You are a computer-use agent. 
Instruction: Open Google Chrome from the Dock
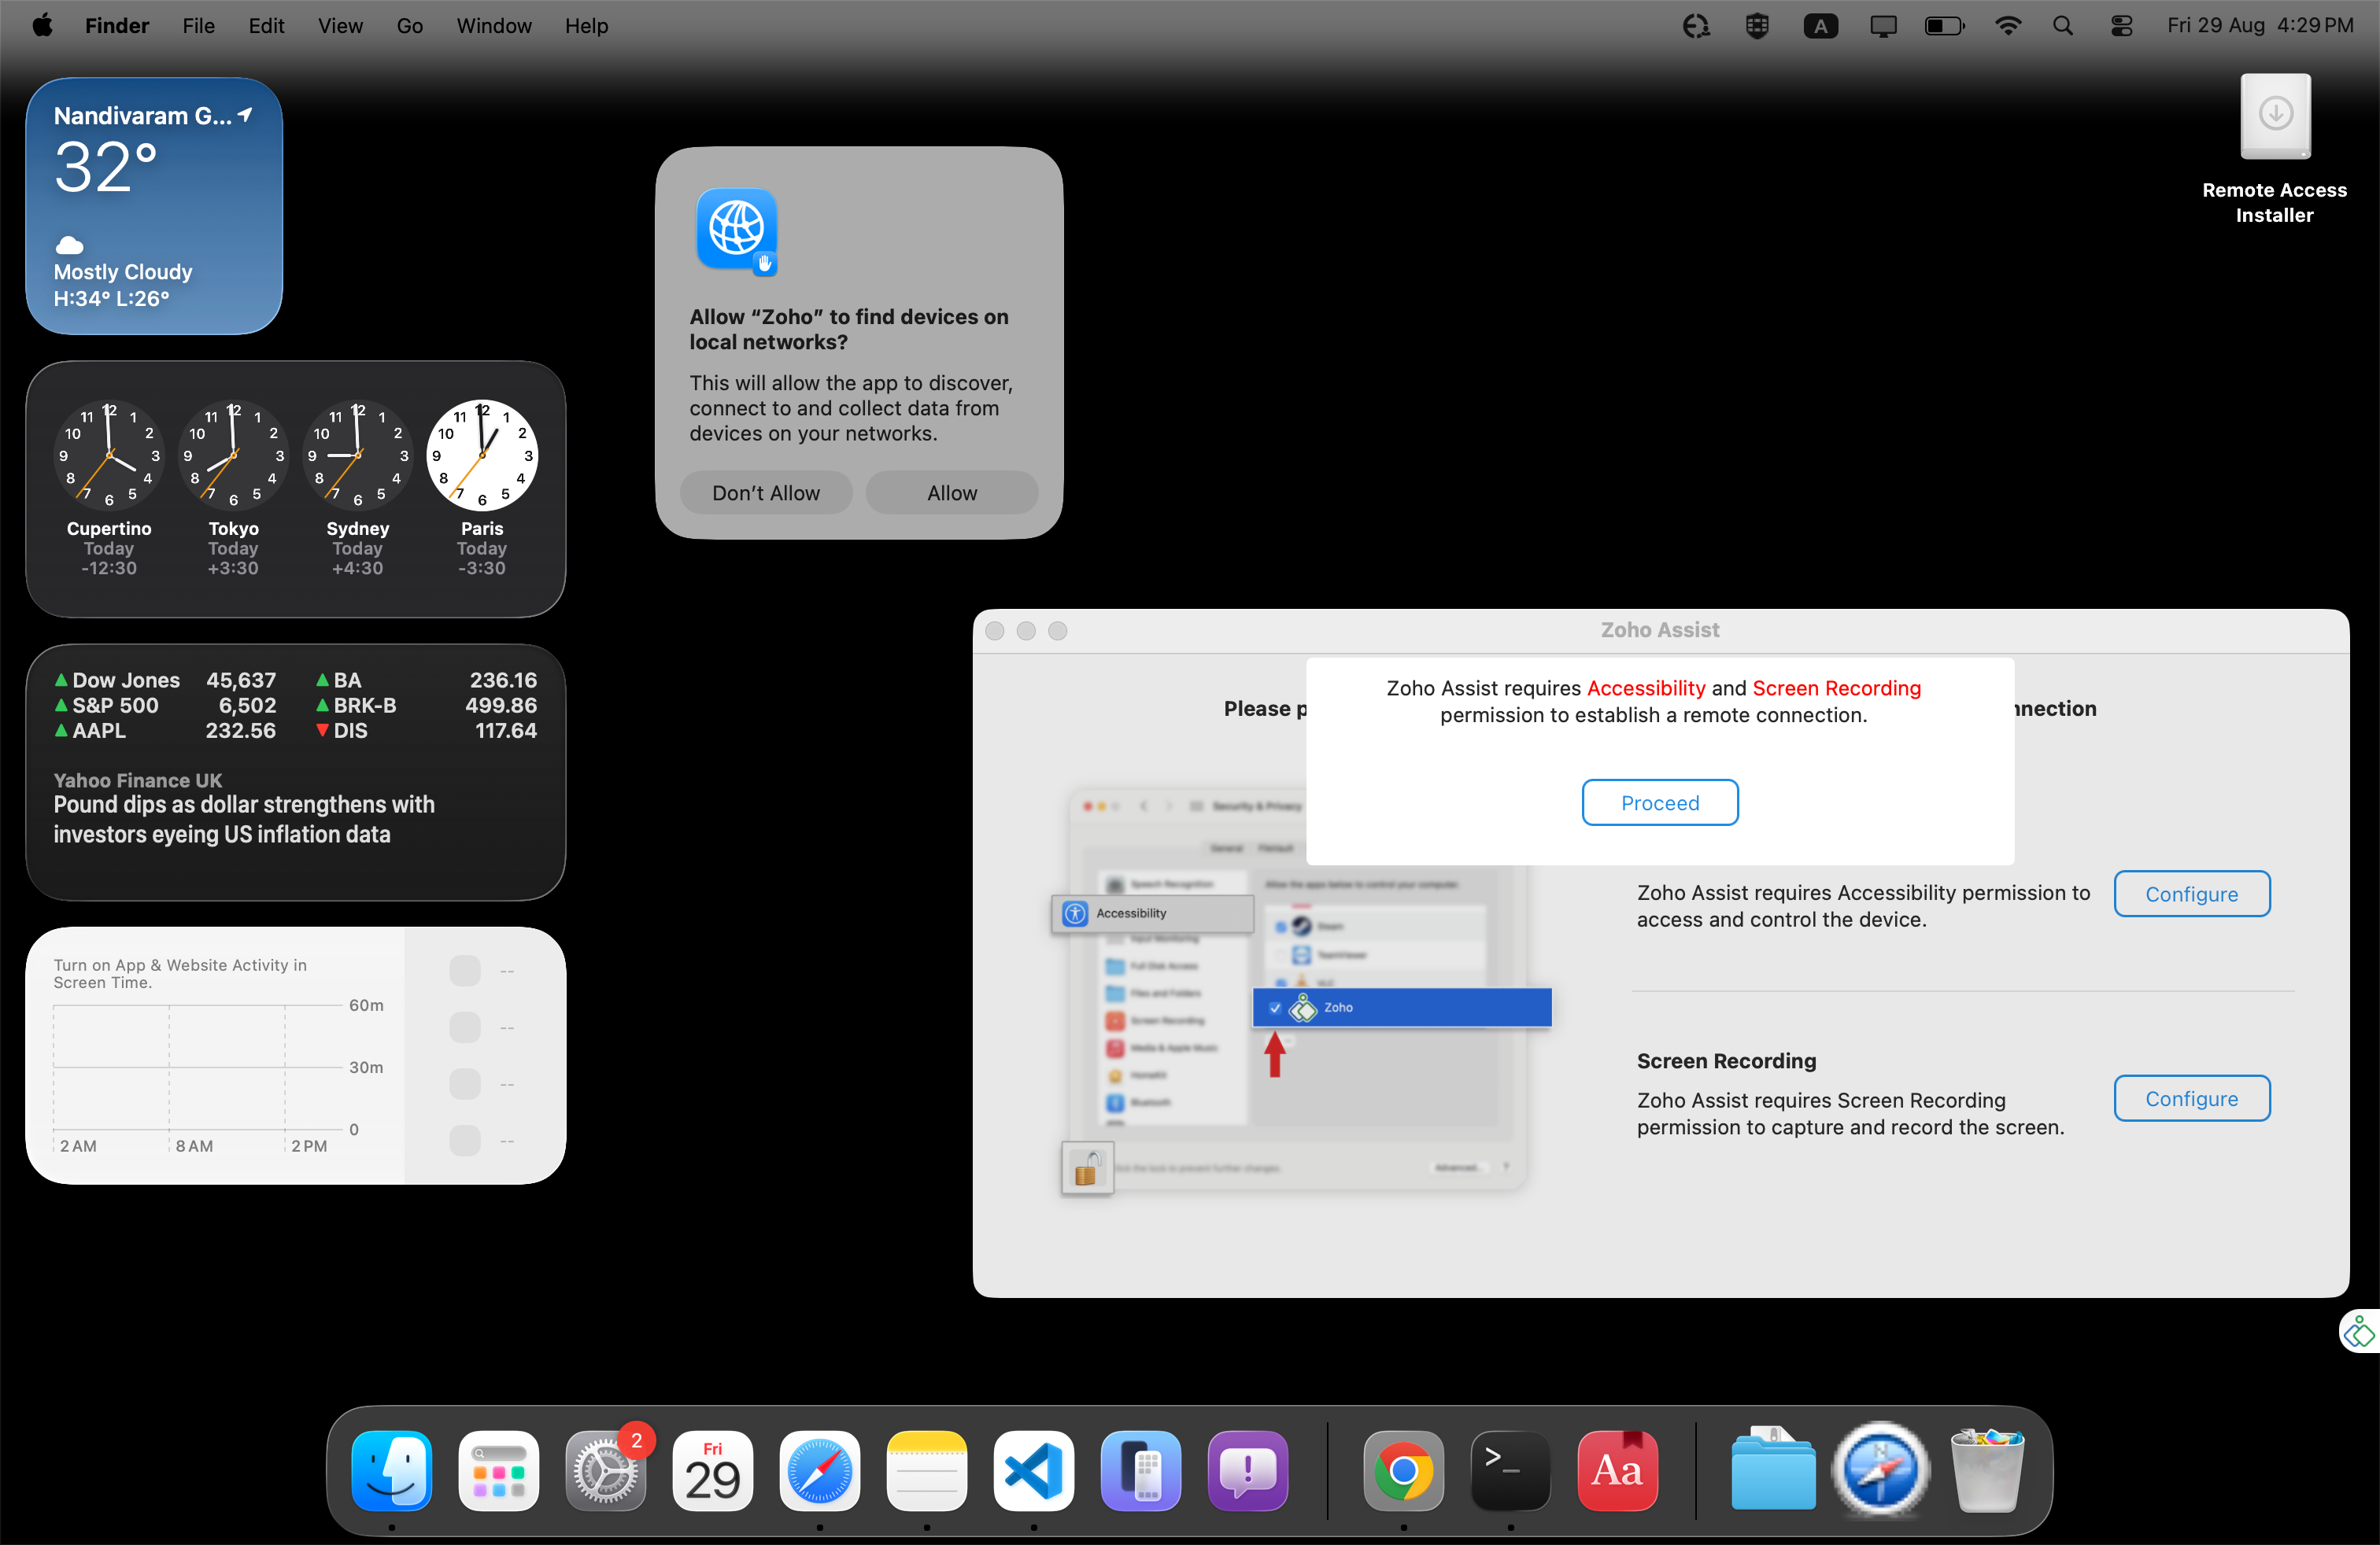tap(1403, 1470)
